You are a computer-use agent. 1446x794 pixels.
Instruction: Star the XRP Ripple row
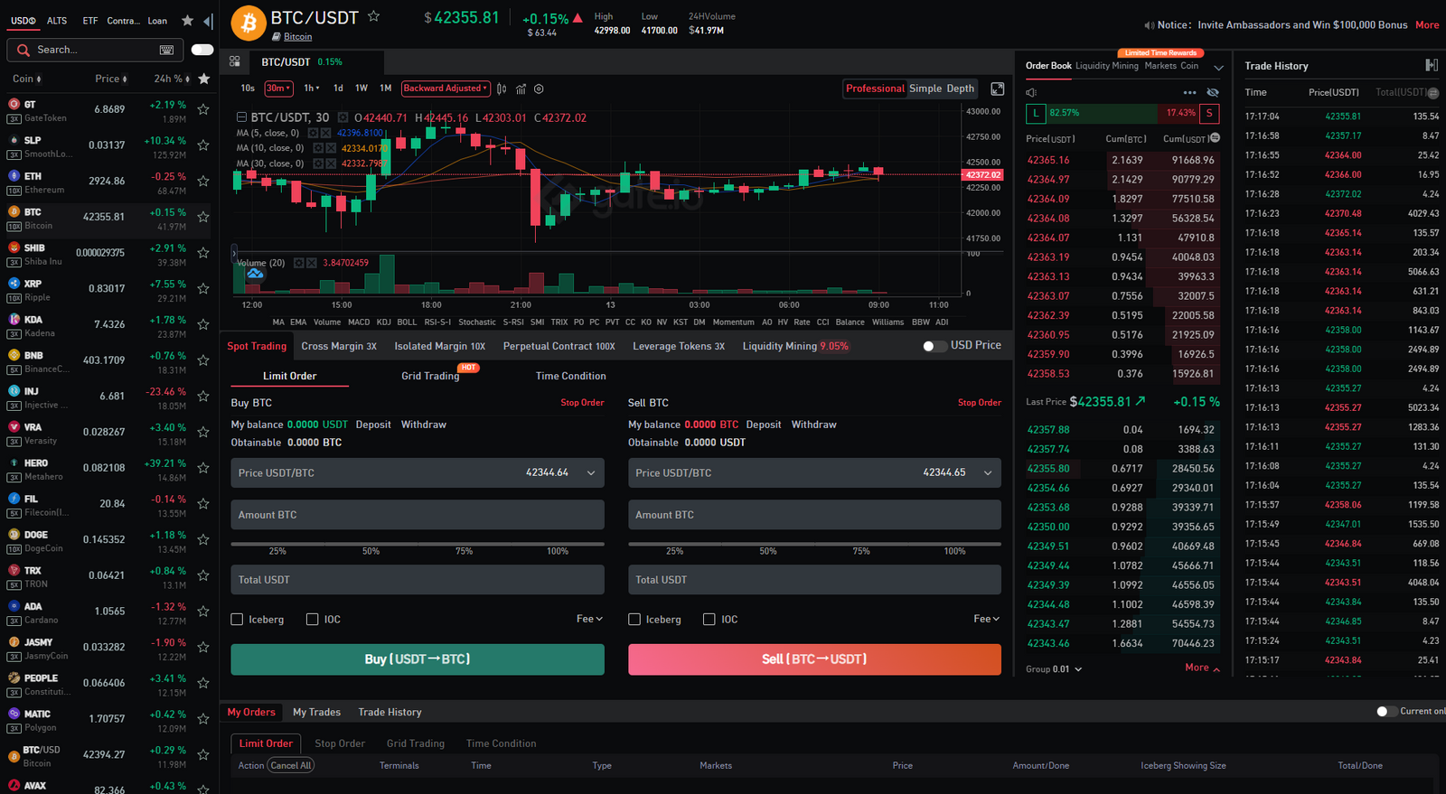click(x=203, y=288)
